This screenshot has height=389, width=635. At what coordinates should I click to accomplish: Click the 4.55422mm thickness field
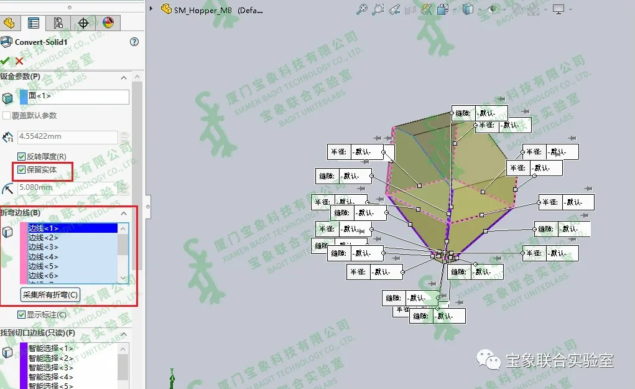pyautogui.click(x=68, y=137)
